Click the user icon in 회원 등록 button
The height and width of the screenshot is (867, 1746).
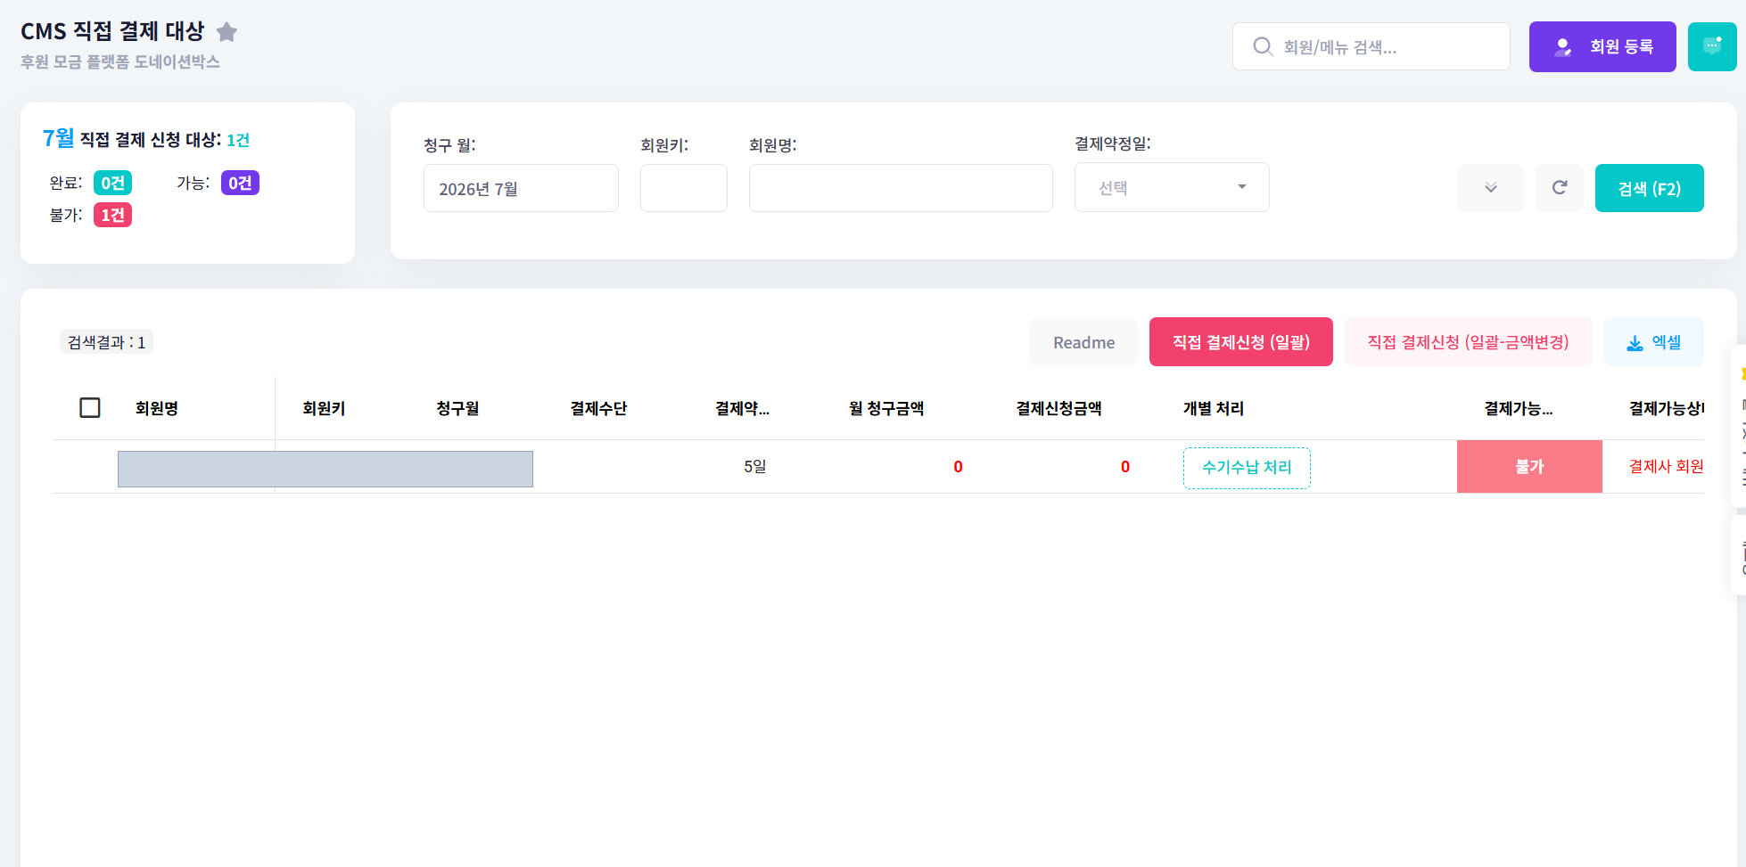point(1562,47)
